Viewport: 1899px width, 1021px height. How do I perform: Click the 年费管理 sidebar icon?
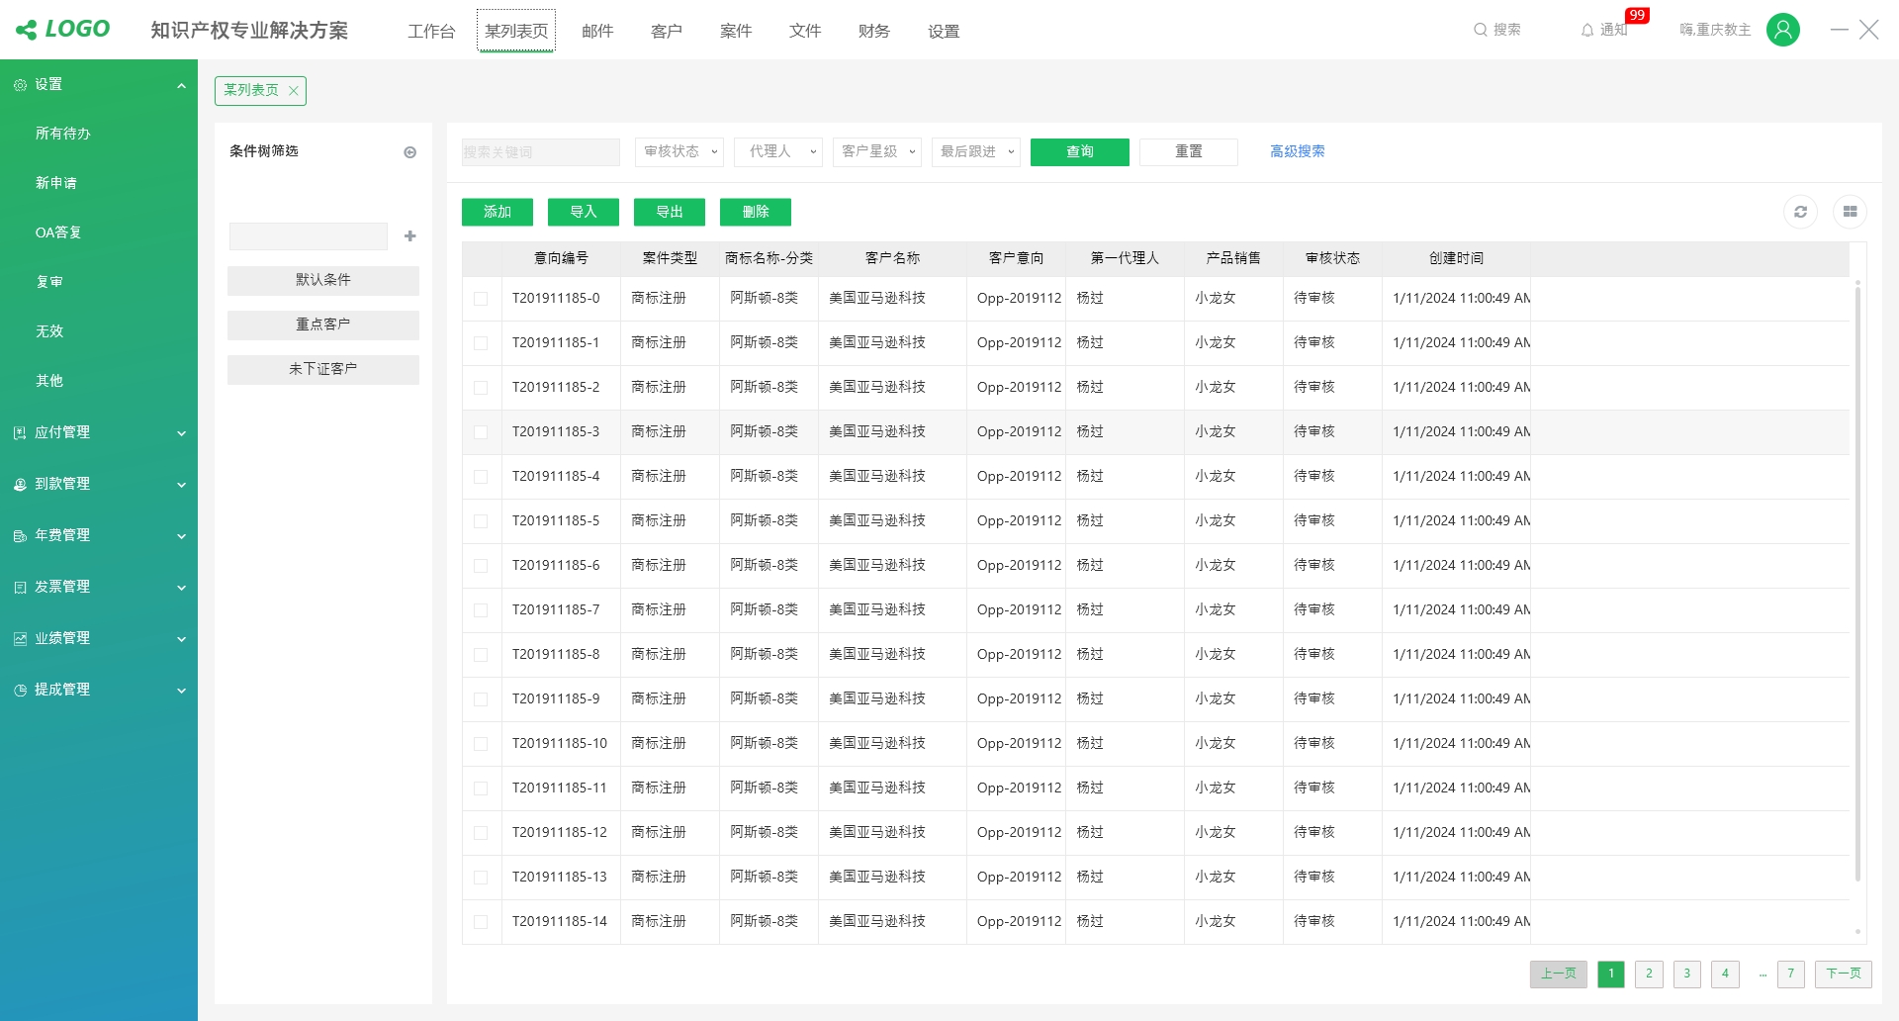coord(20,536)
